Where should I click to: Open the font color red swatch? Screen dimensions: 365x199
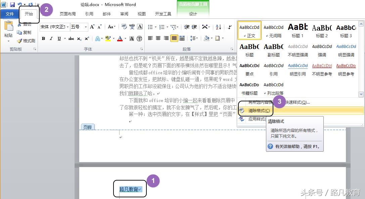point(120,38)
